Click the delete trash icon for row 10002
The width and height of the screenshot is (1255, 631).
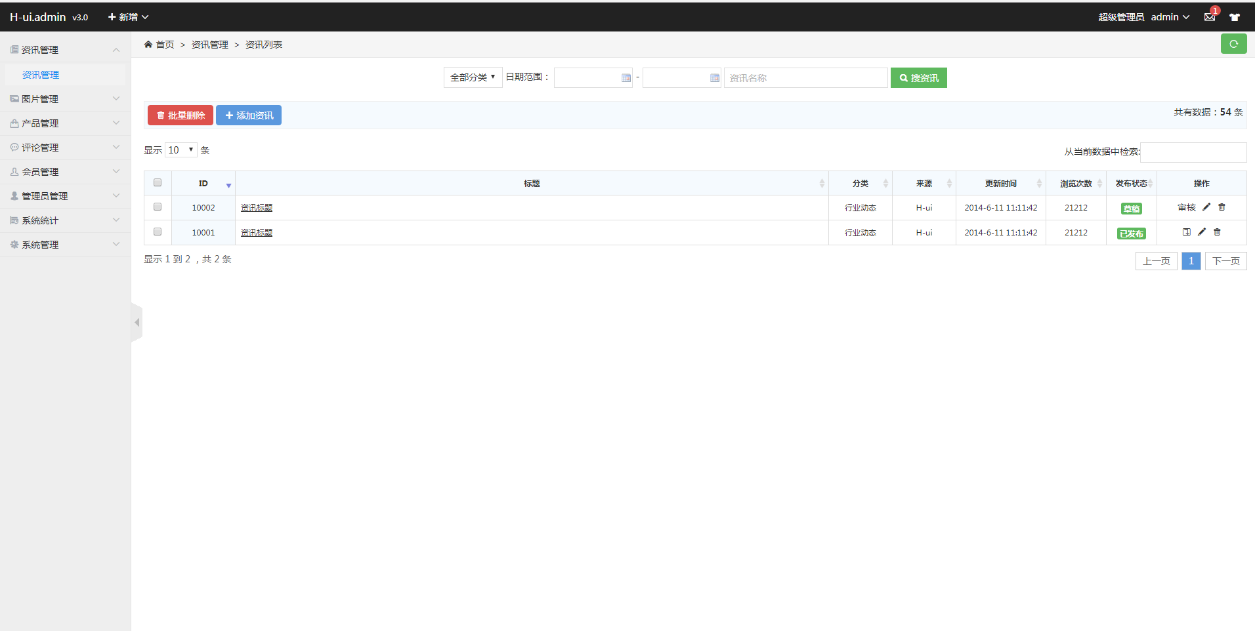1222,207
